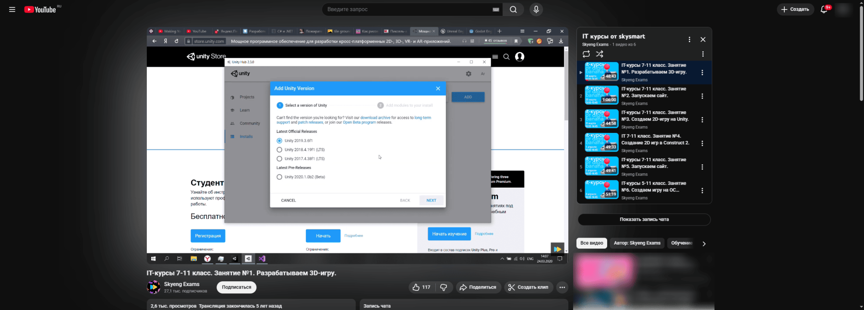
Task: Open the notifications bell
Action: click(x=824, y=10)
